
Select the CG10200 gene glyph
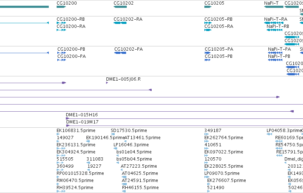[x=61, y=7]
